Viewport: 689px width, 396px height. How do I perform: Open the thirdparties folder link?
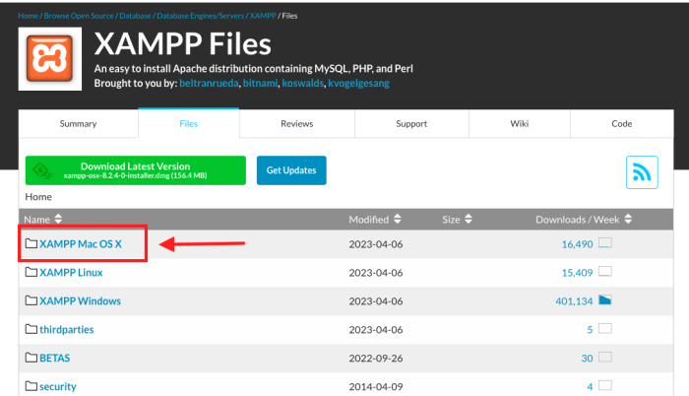67,330
